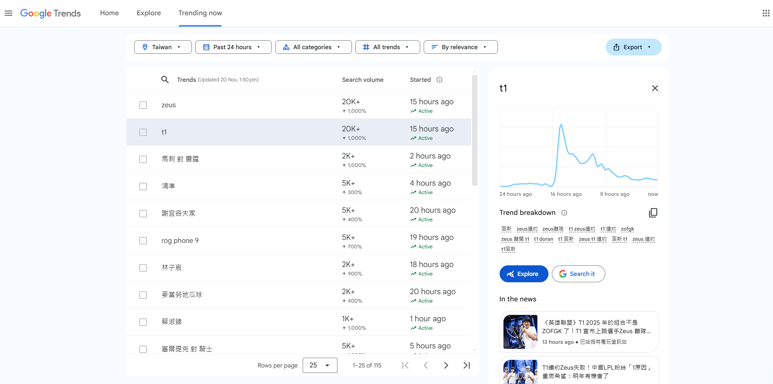Tick the checkbox for 麥當勞地瓜球
The image size is (773, 384).
click(x=143, y=295)
